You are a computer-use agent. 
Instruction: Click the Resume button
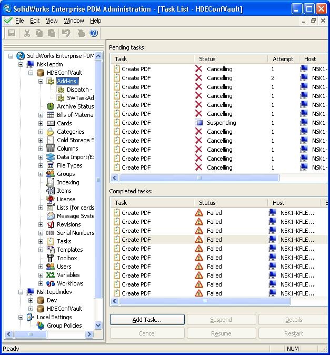point(221,333)
